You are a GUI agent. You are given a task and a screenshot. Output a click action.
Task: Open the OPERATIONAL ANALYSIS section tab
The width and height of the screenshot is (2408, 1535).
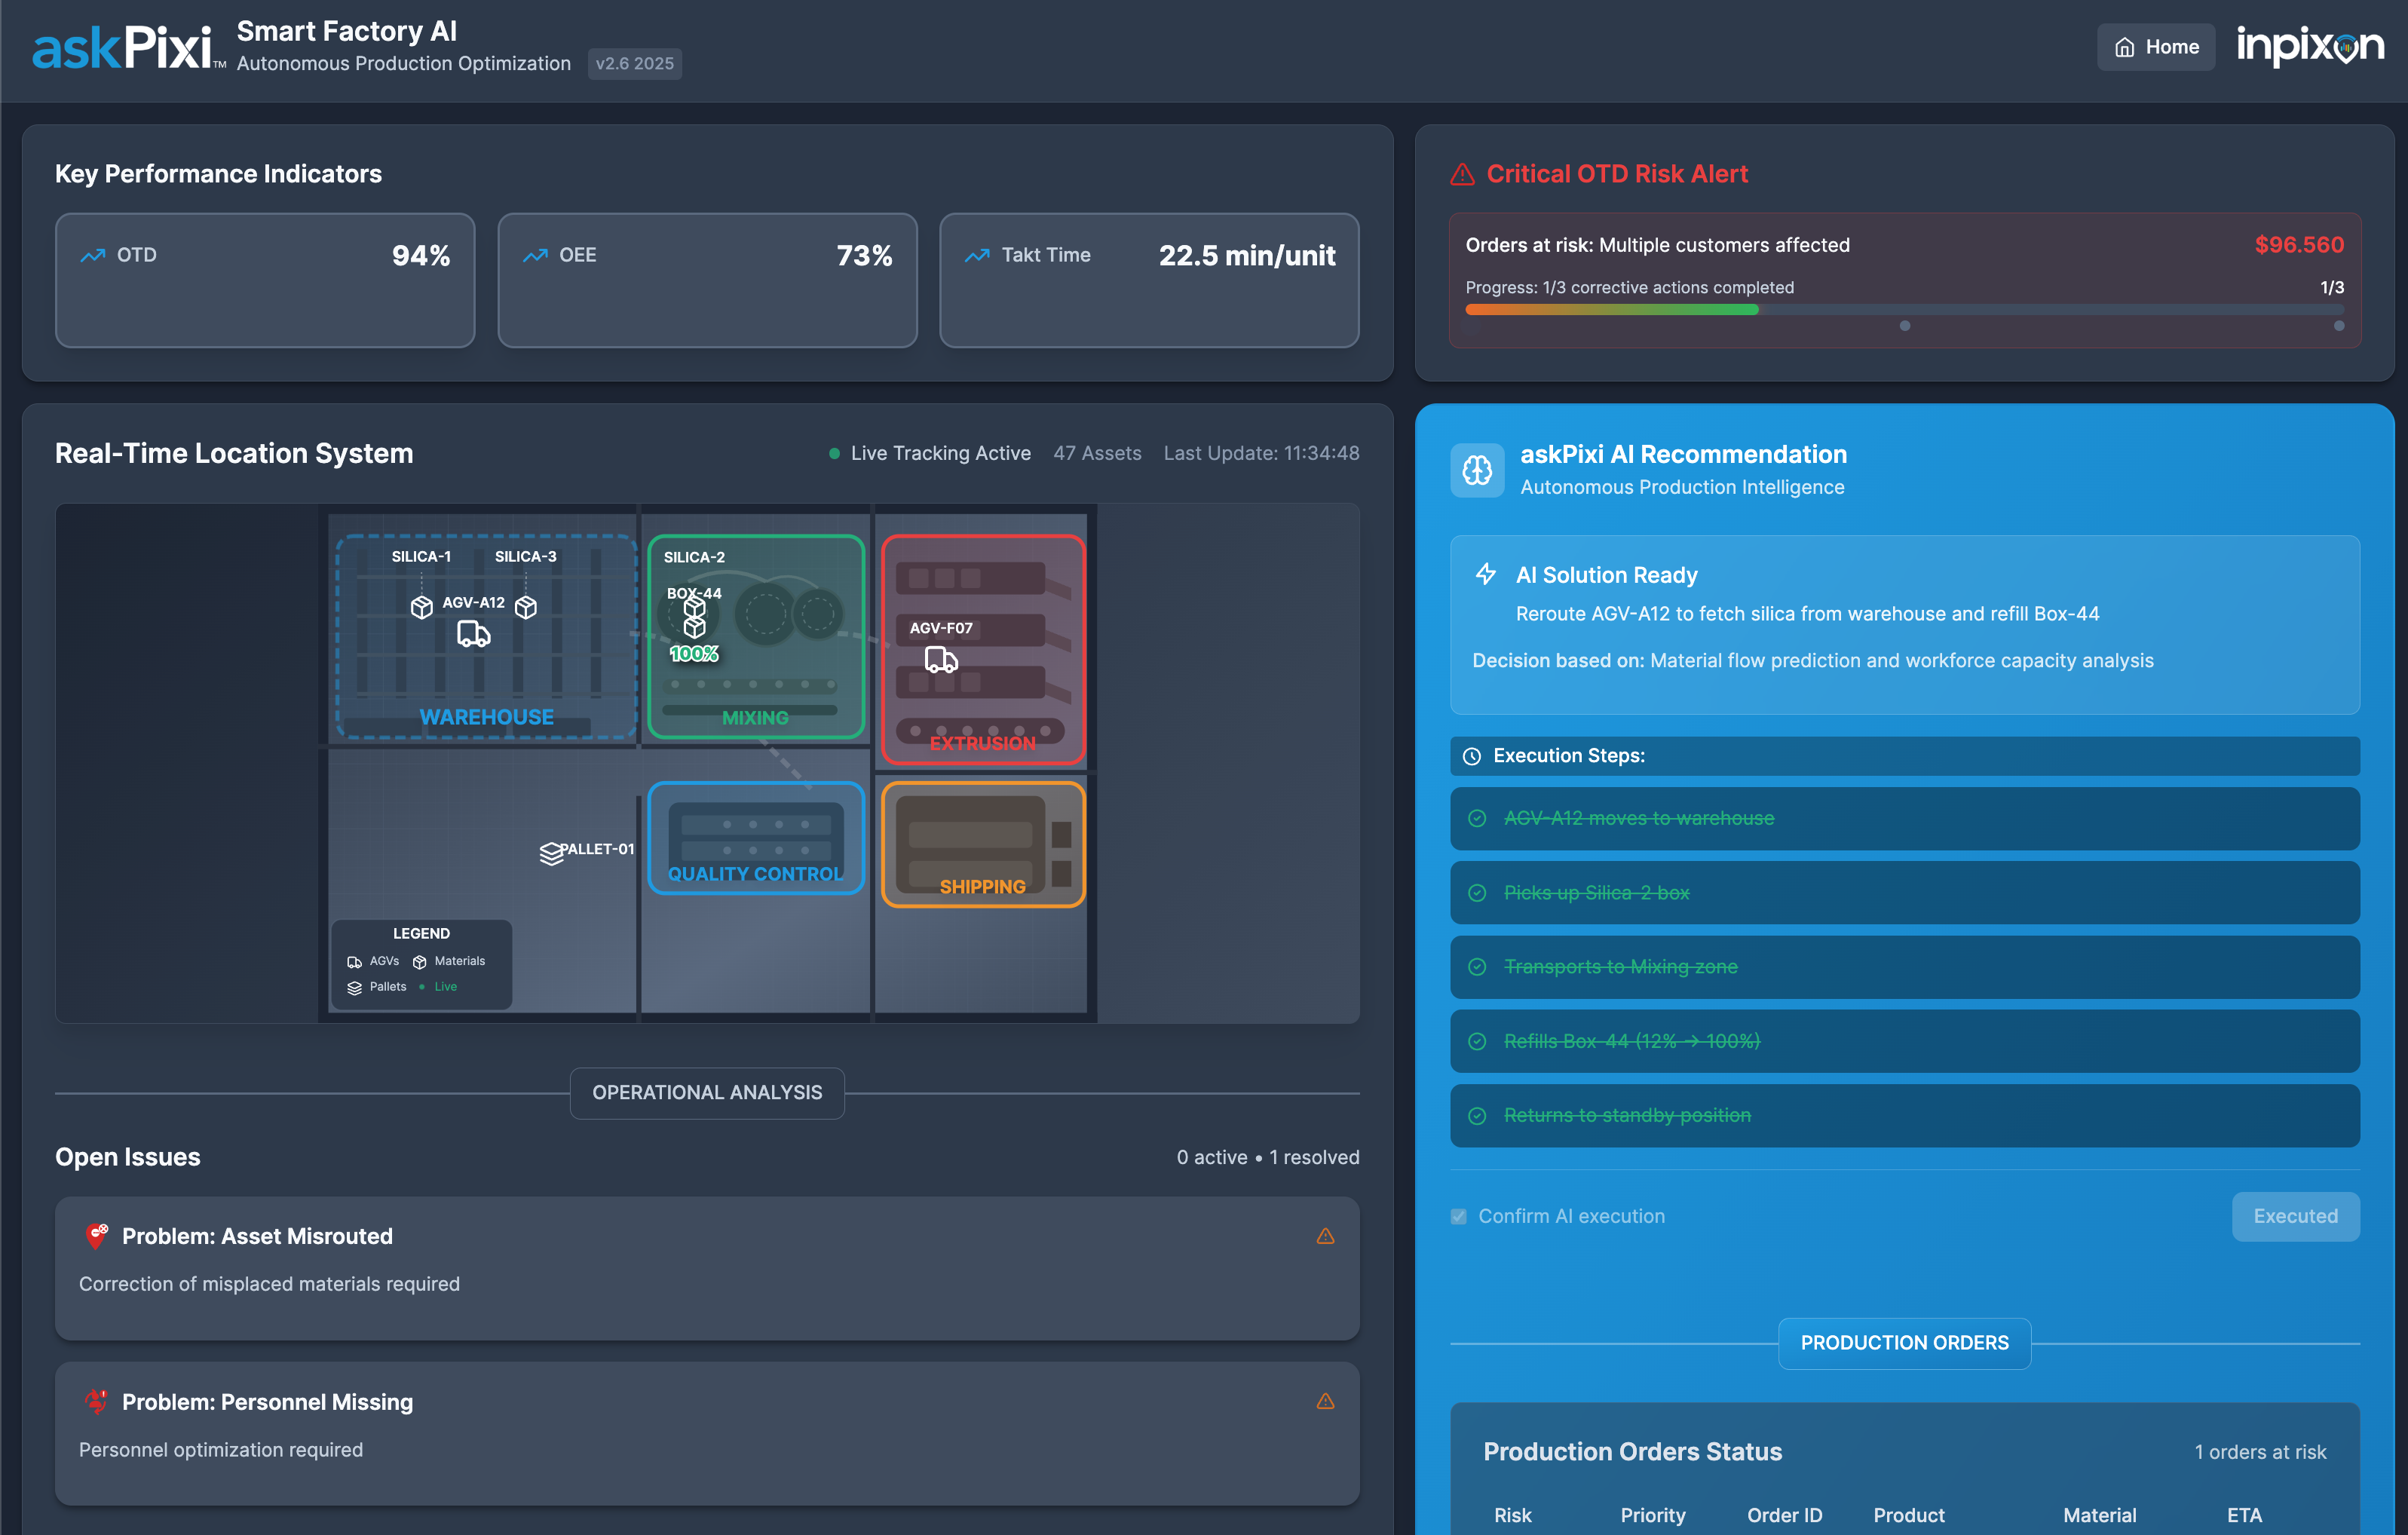pyautogui.click(x=706, y=1092)
